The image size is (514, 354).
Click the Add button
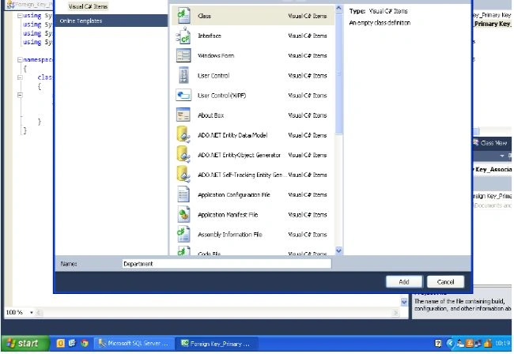(404, 281)
